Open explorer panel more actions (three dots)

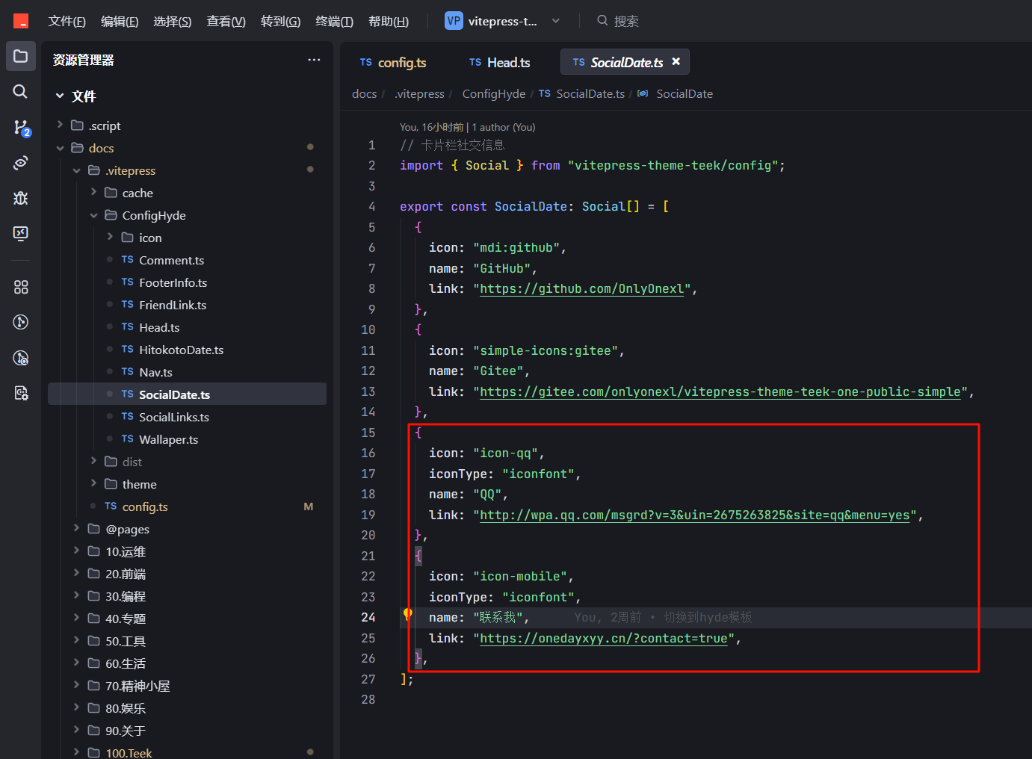pos(314,60)
